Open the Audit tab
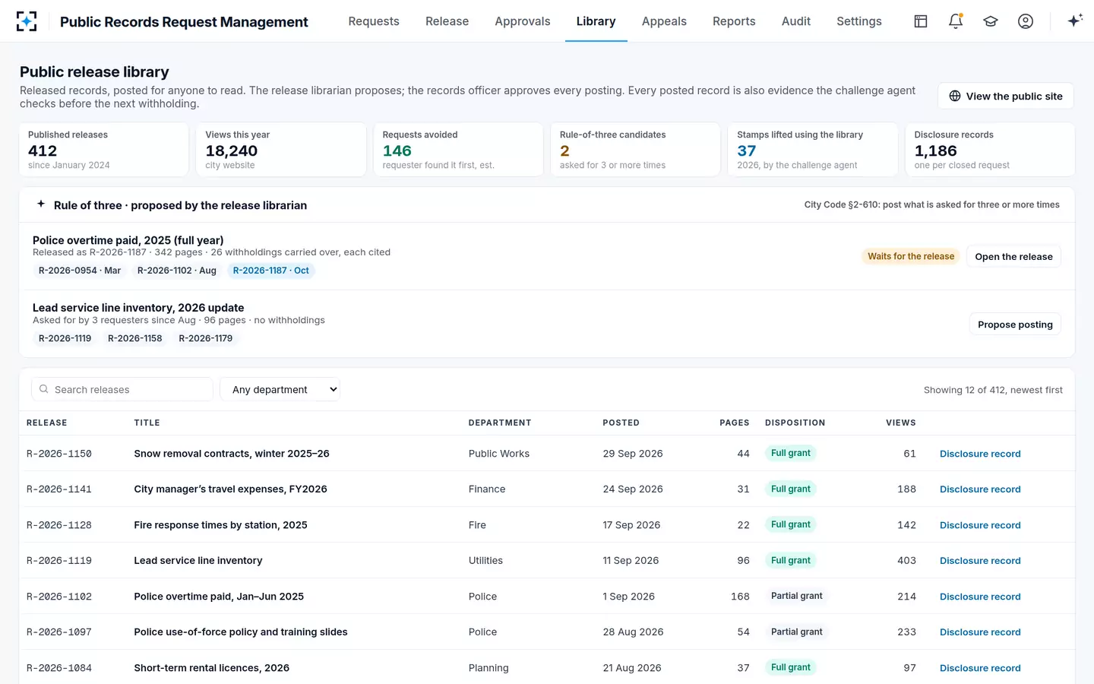The width and height of the screenshot is (1094, 684). coord(796,21)
